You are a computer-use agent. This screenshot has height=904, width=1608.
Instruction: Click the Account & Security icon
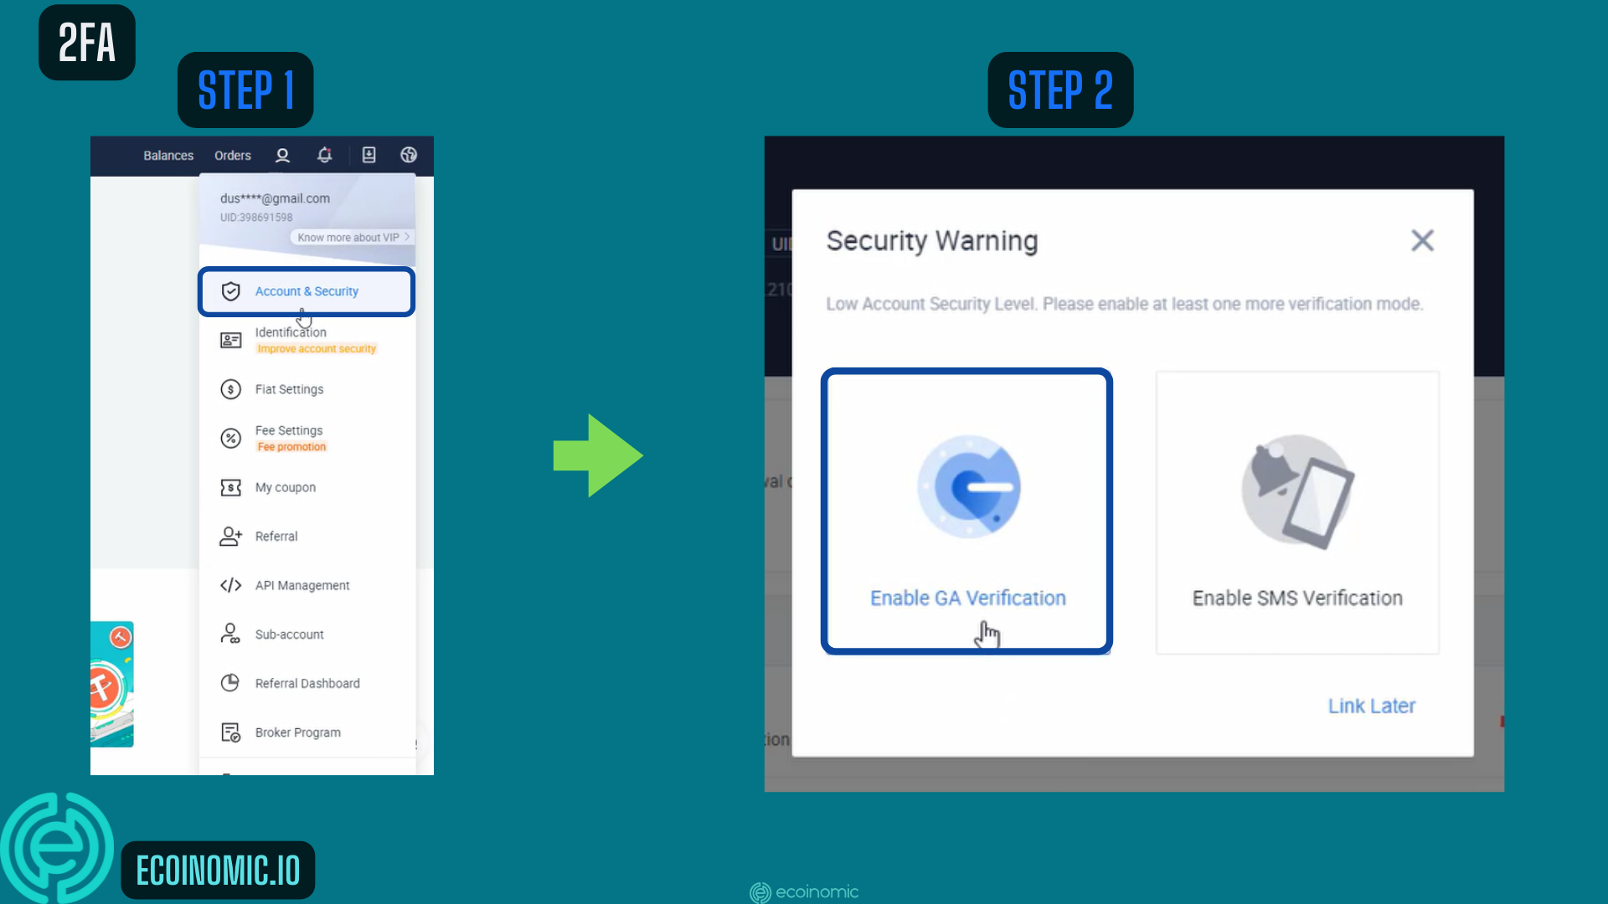pos(231,290)
